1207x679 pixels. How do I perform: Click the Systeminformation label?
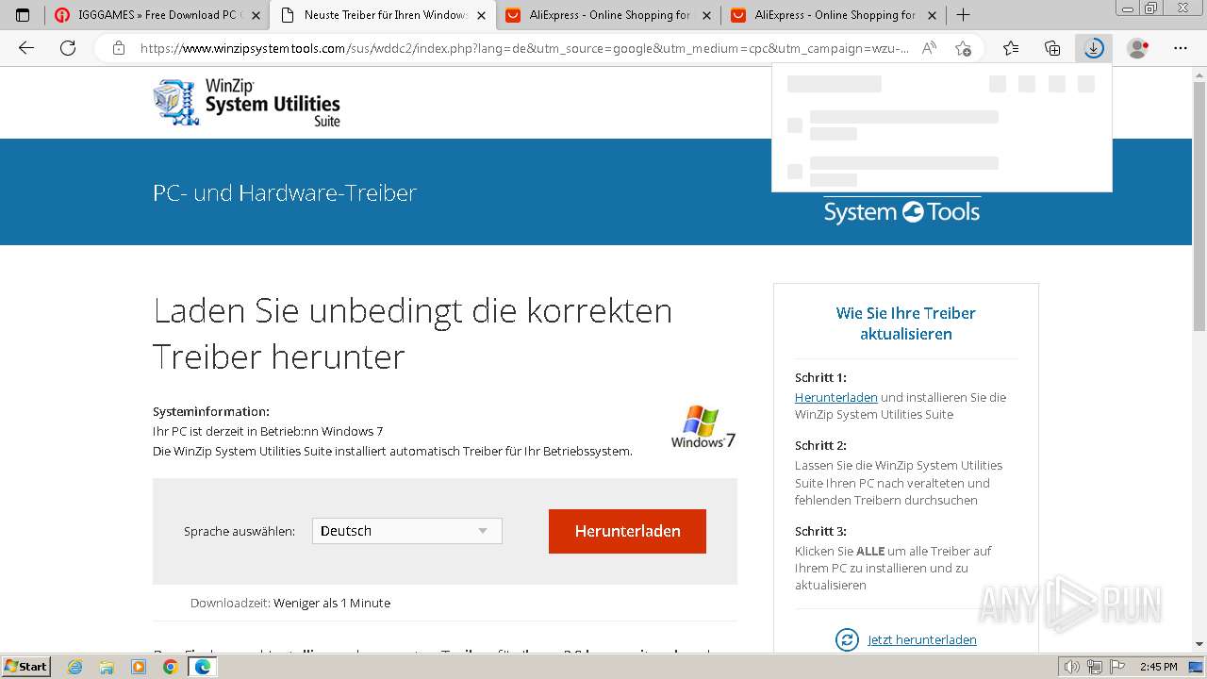(x=211, y=411)
